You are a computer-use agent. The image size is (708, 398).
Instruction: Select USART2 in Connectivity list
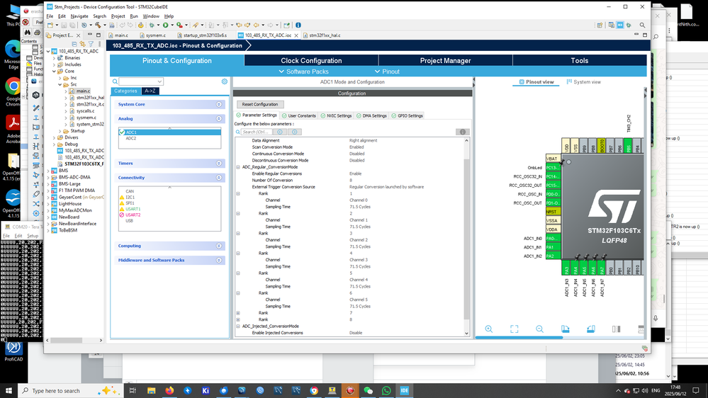click(133, 215)
